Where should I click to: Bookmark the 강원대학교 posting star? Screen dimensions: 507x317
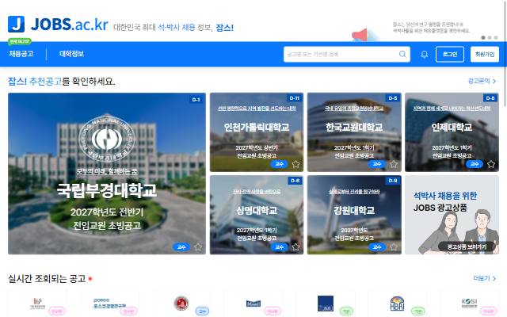(x=394, y=247)
